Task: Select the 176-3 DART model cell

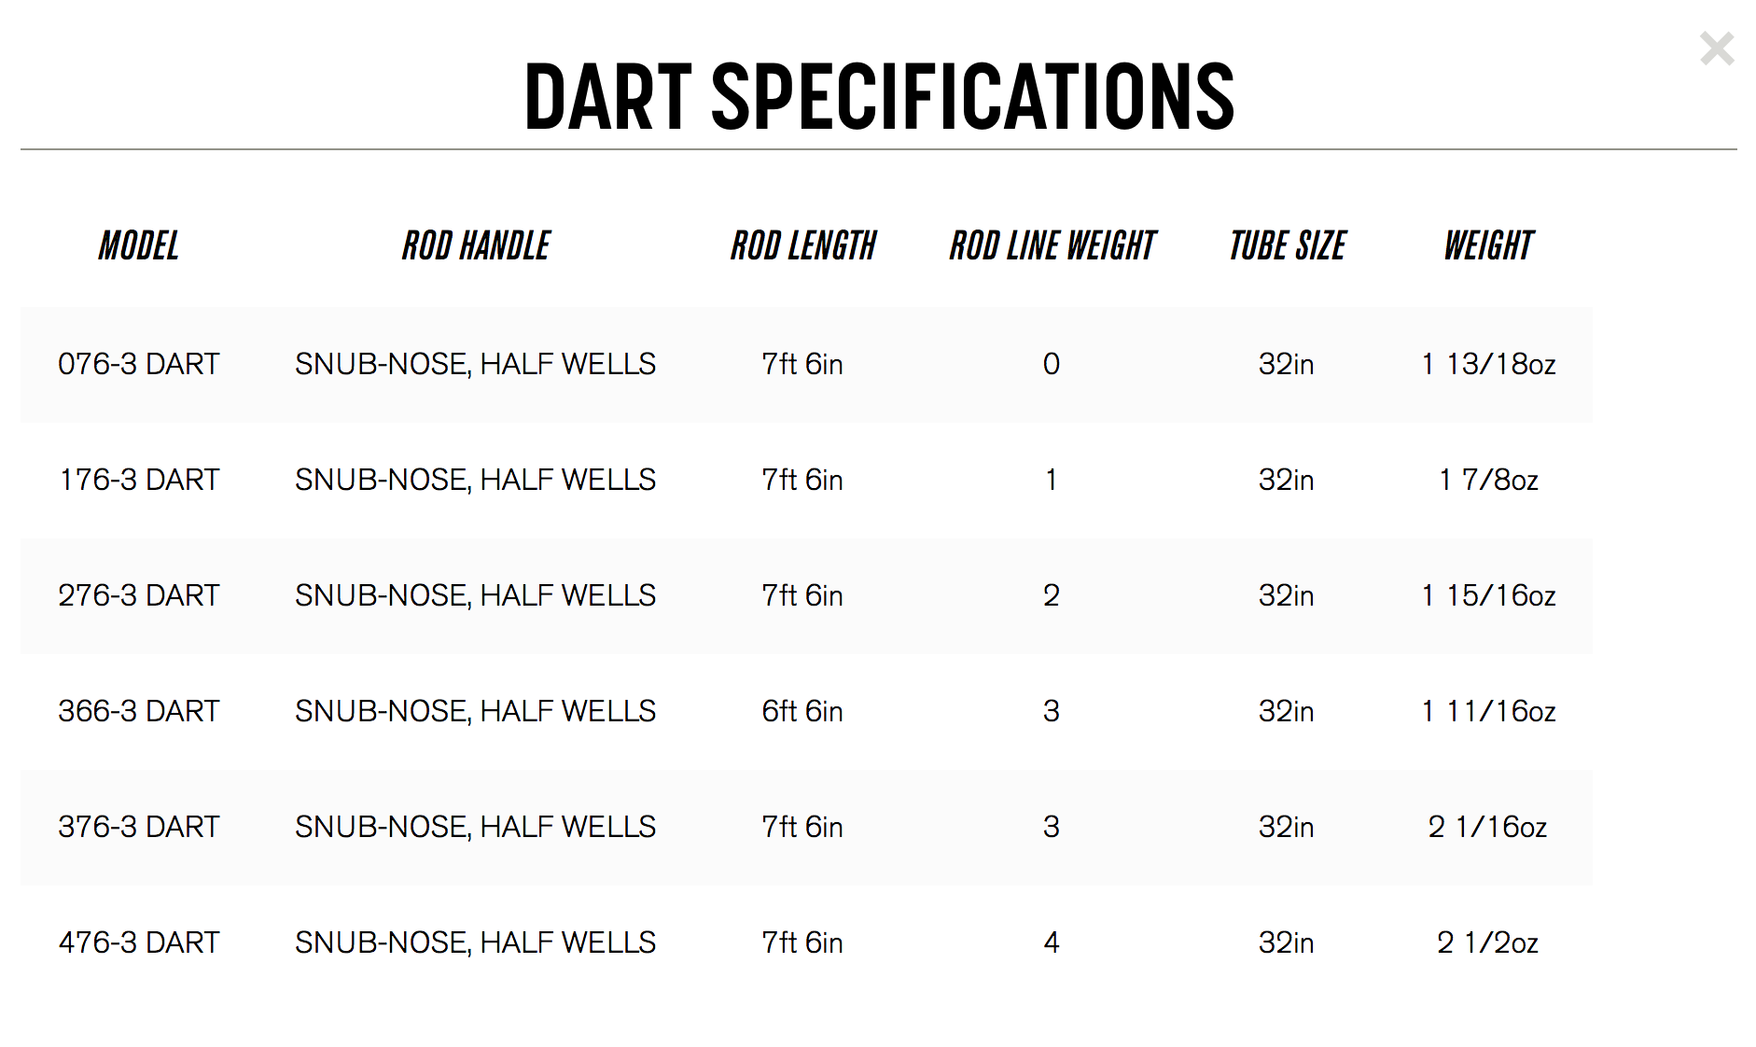Action: [x=139, y=480]
